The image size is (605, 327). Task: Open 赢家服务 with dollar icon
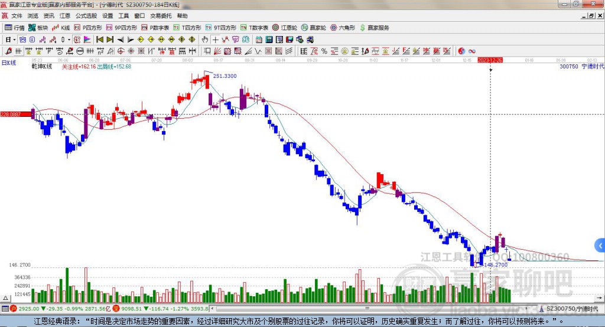(x=374, y=28)
